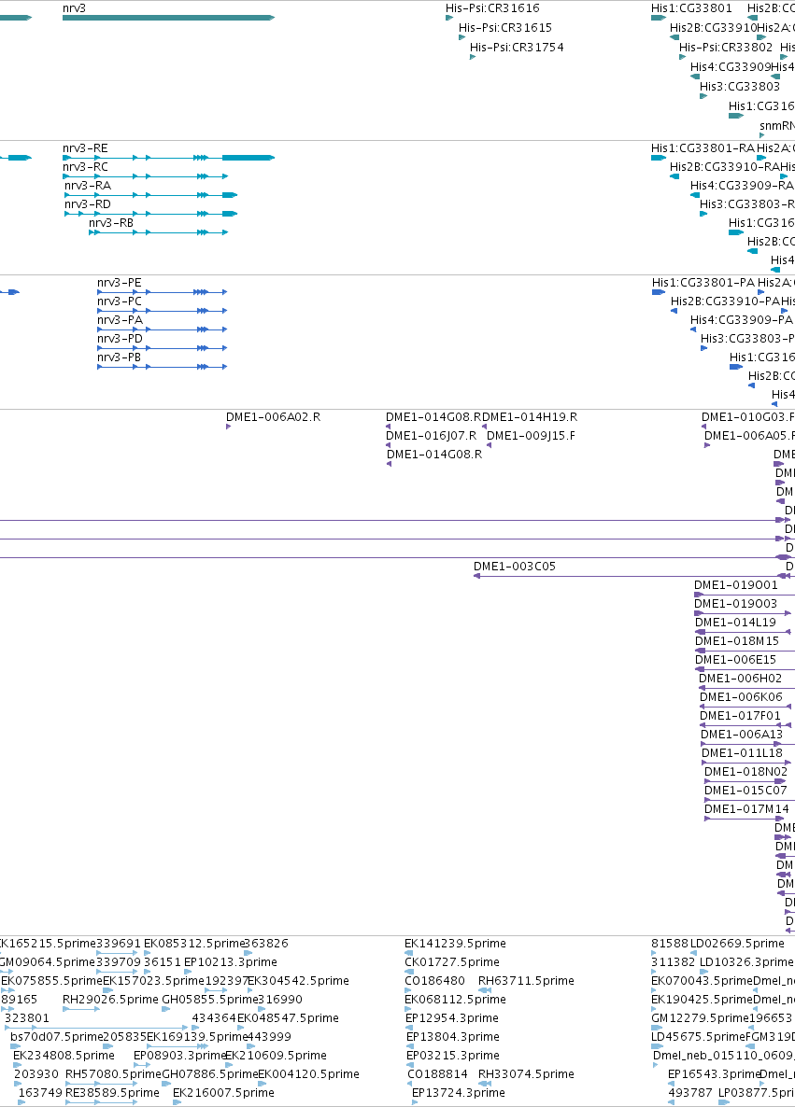Screen dimensions: 795x1107
Task: Select the DME1-016J07.R clone end label
Action: [431, 436]
